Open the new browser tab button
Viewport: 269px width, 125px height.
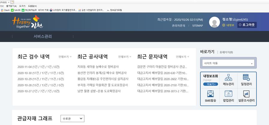[x=12, y=2]
